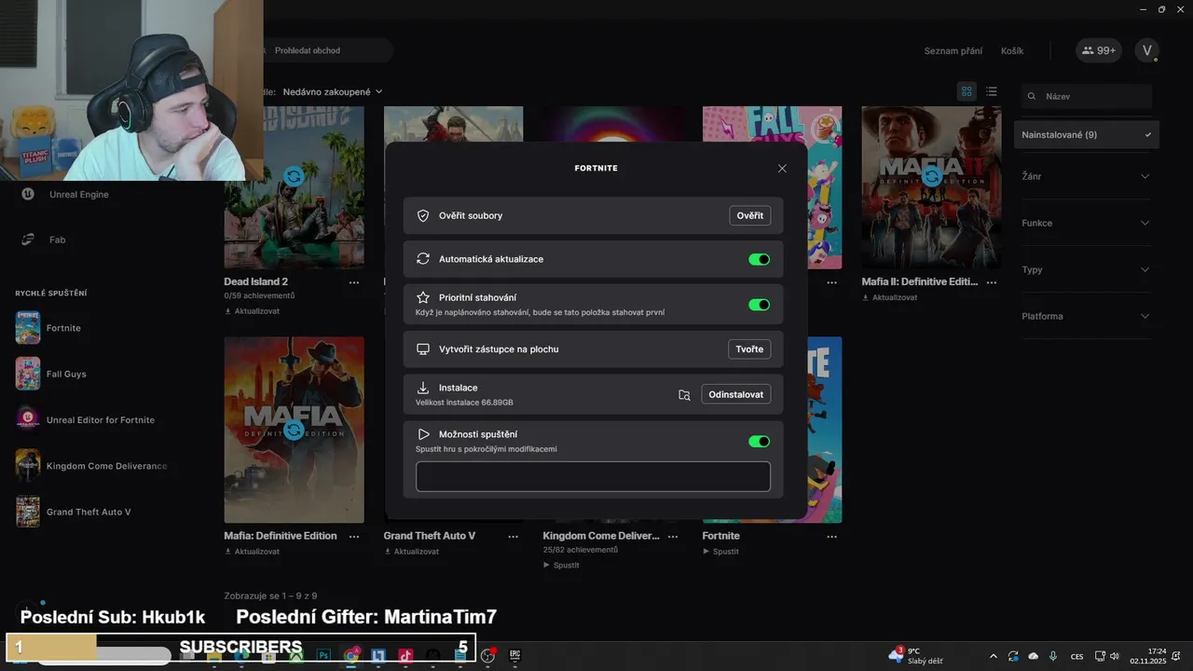Click Spustit under Kingdom Come Deliverance
Image resolution: width=1193 pixels, height=671 pixels.
pos(561,565)
